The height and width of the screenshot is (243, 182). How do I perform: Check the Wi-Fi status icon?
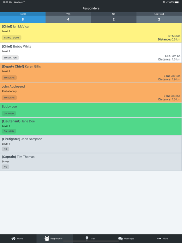pyautogui.click(x=164, y=2)
